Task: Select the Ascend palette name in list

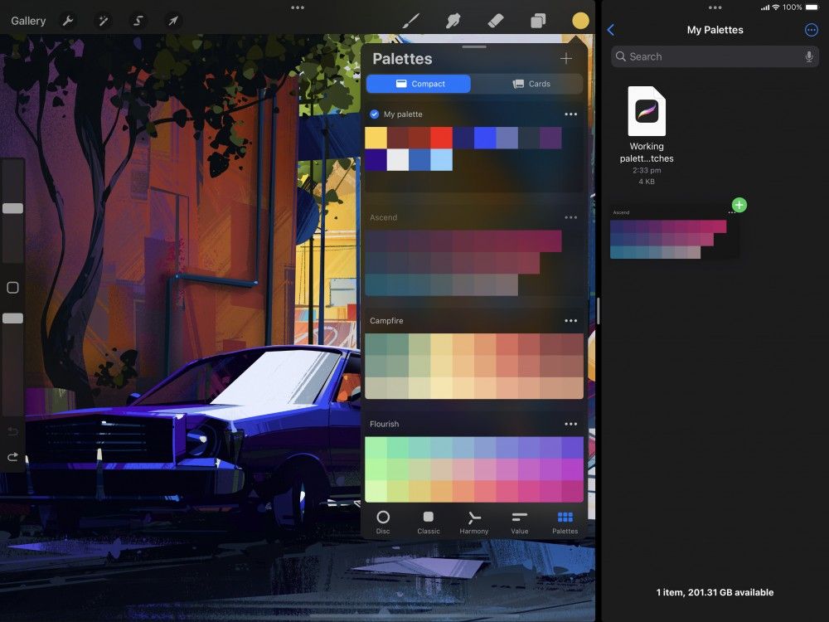Action: coord(383,217)
